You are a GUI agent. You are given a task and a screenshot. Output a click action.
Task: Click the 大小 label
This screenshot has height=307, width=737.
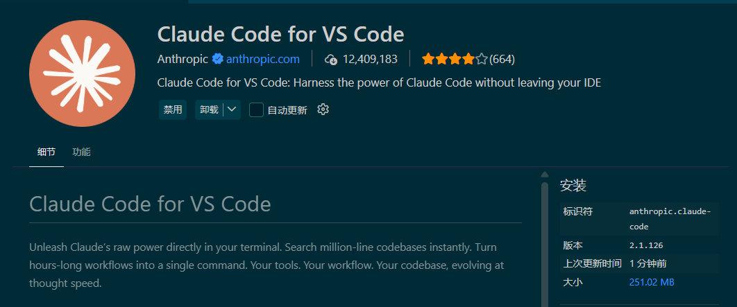(x=573, y=283)
